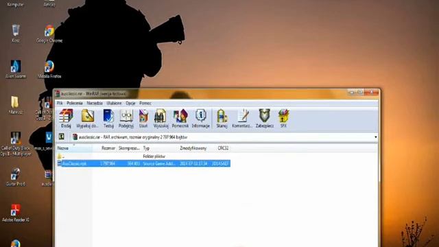Viewport: 439px width, 247px height.
Task: Click the Dodaj (Add) toolbar icon
Action: [x=66, y=119]
